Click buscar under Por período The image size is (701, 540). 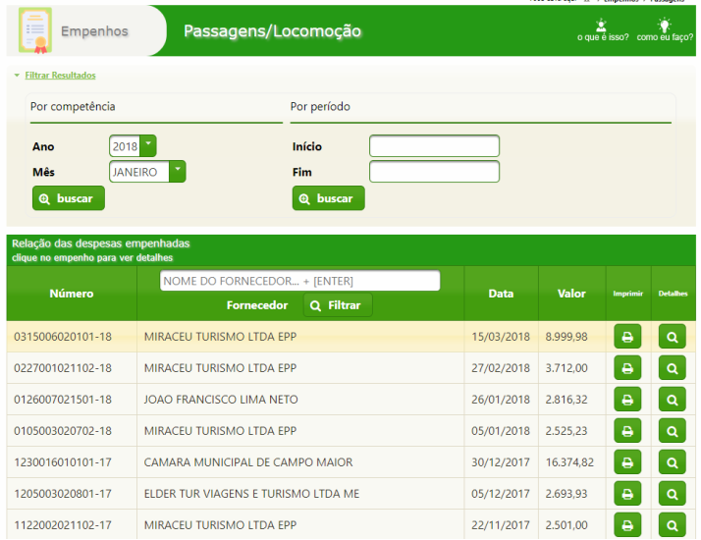coord(328,198)
